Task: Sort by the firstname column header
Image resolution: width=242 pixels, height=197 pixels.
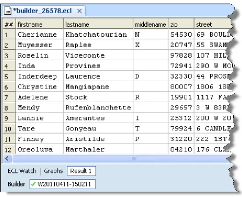Action: (x=39, y=24)
